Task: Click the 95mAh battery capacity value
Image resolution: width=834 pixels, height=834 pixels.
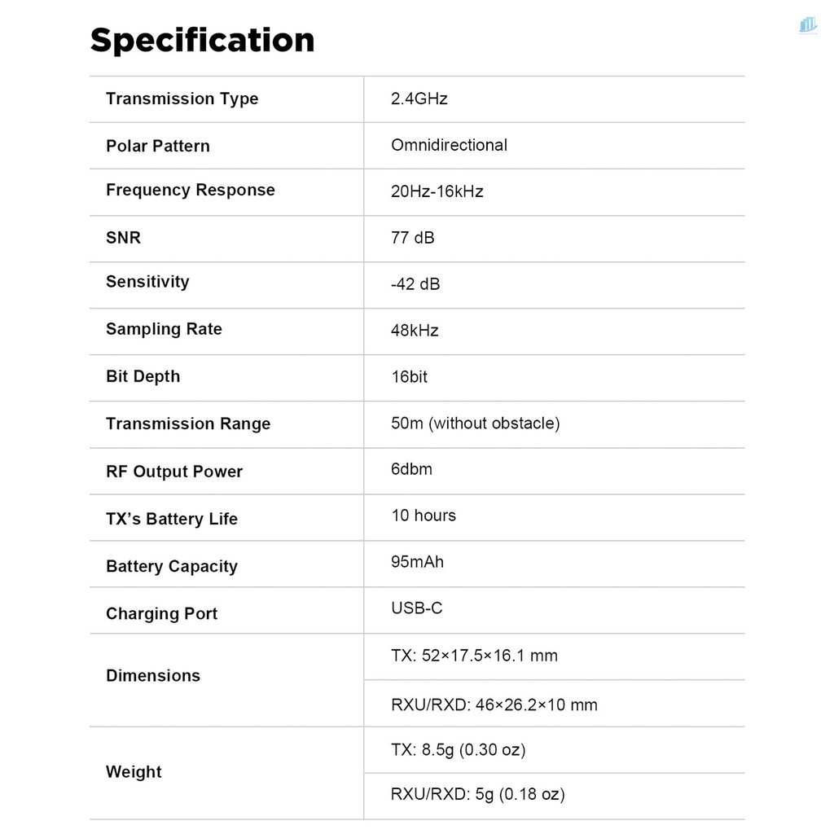Action: 417,562
